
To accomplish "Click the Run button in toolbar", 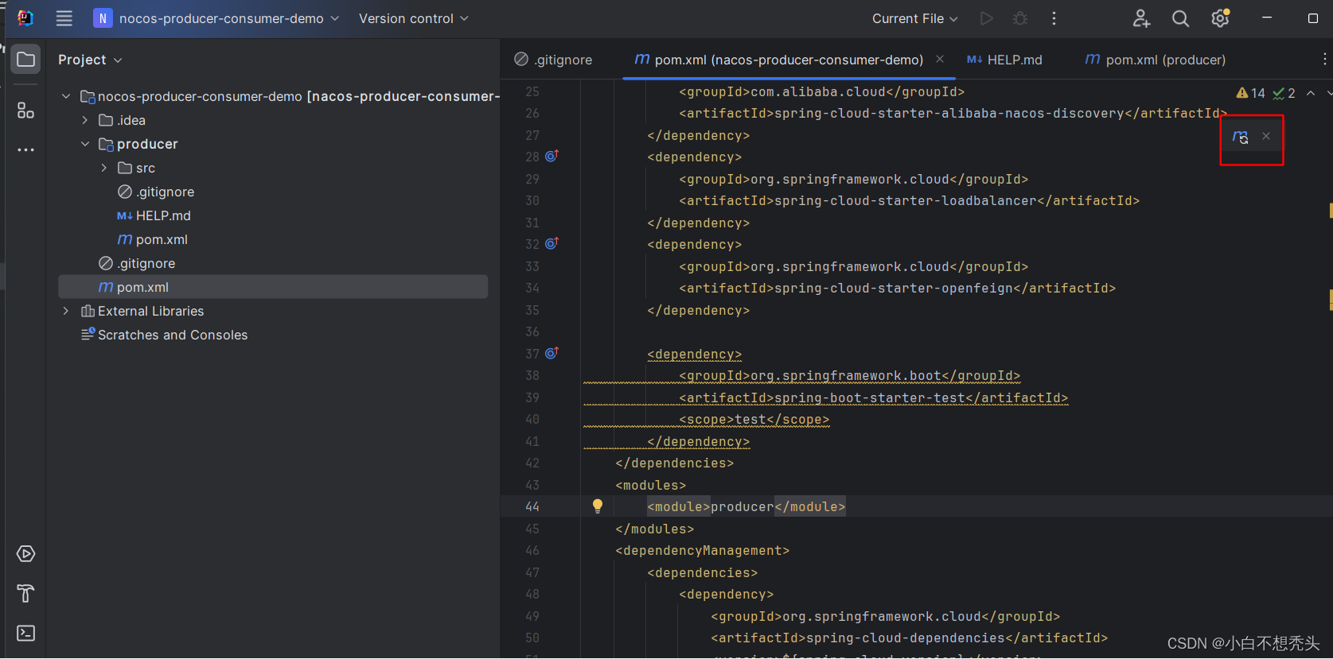I will (987, 18).
